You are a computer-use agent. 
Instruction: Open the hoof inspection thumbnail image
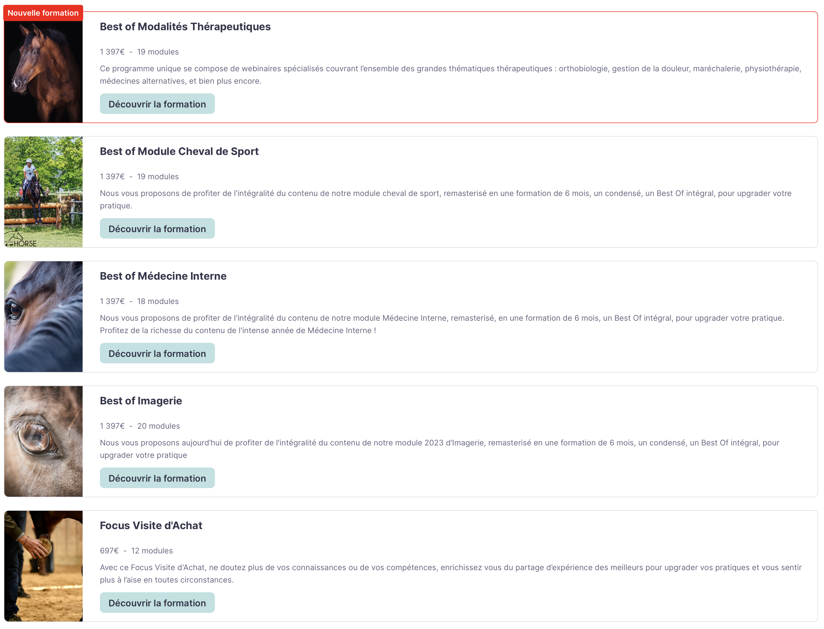click(x=43, y=566)
